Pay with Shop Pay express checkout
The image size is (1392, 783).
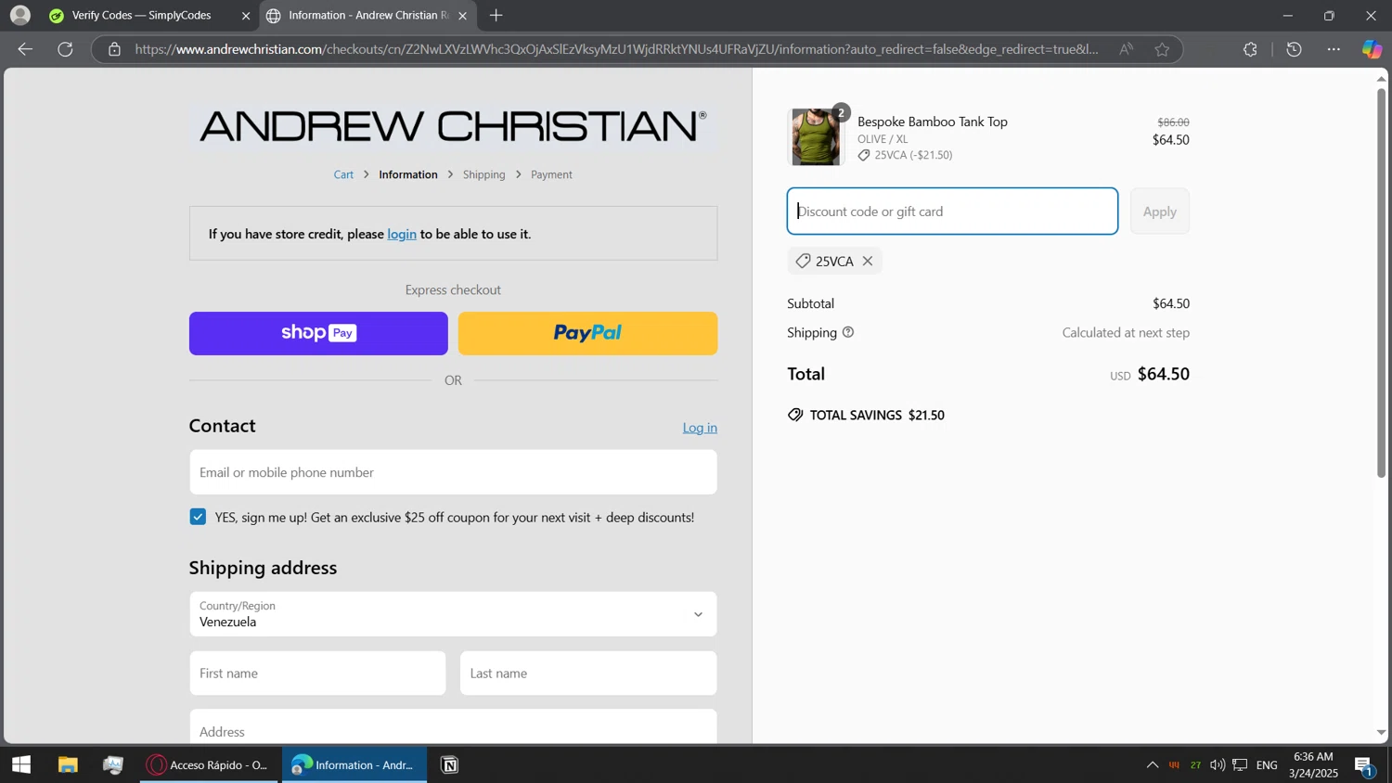pos(318,333)
